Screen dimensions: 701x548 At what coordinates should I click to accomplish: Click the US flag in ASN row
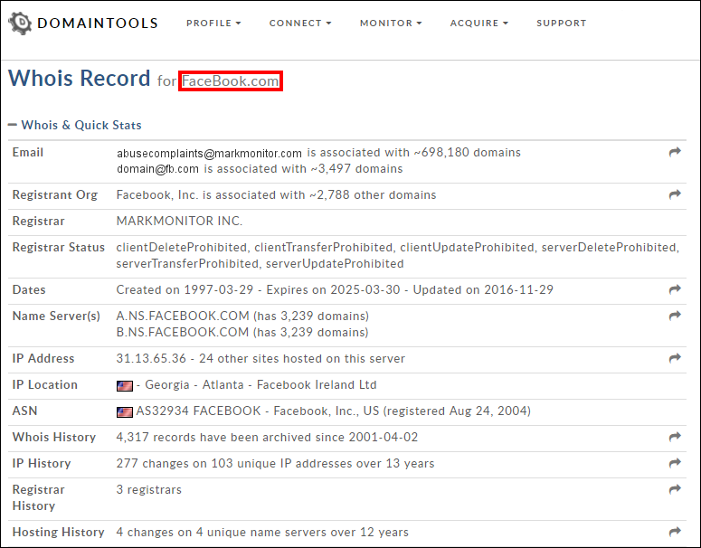(x=124, y=411)
